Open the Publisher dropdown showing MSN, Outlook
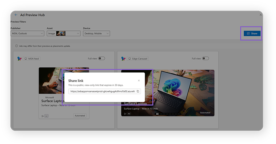The image size is (276, 144). 27,33
